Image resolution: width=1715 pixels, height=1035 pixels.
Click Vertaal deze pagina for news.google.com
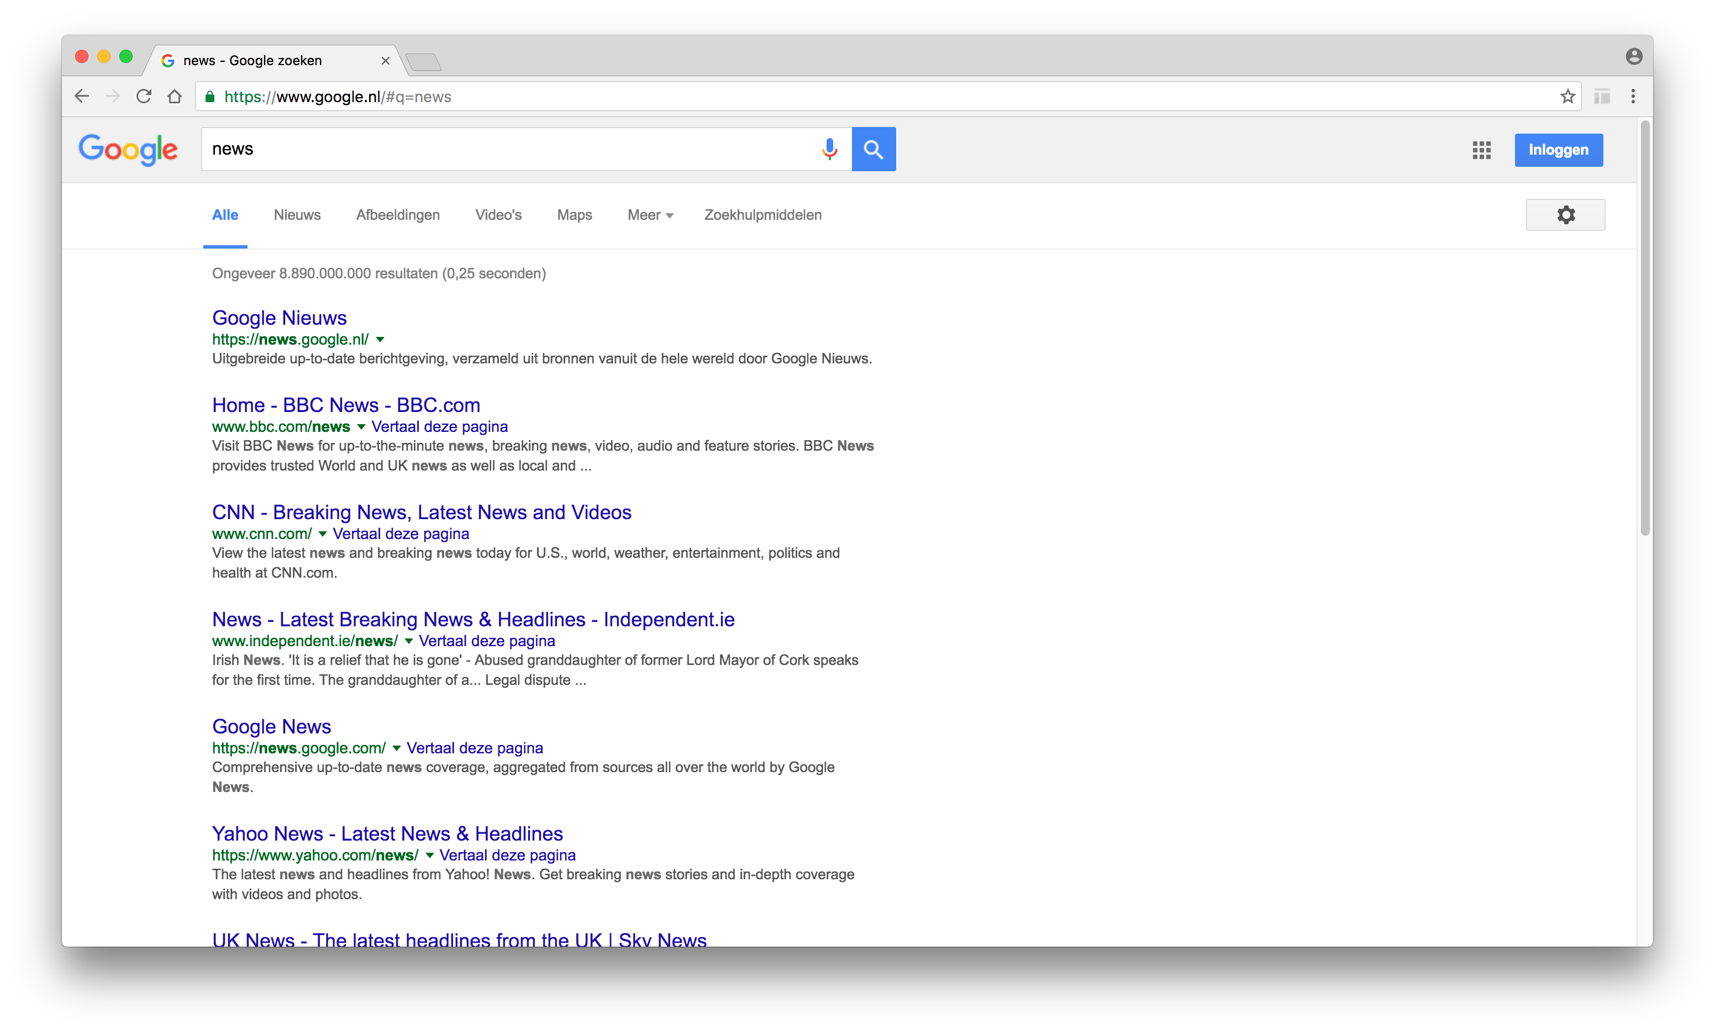tap(475, 748)
